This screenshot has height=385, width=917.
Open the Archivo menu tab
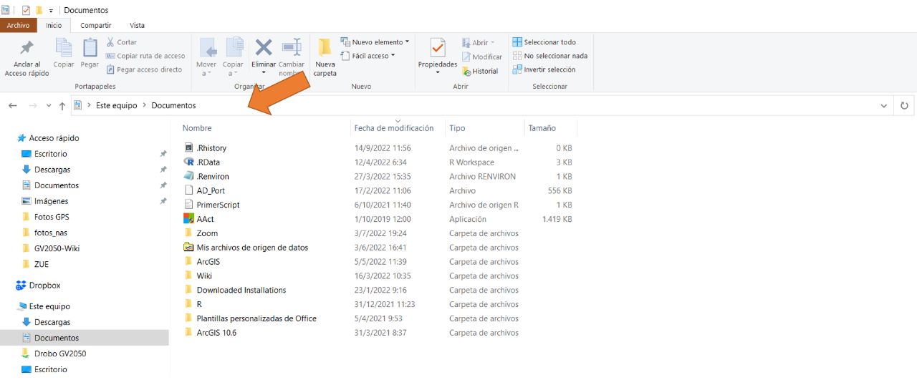coord(18,26)
